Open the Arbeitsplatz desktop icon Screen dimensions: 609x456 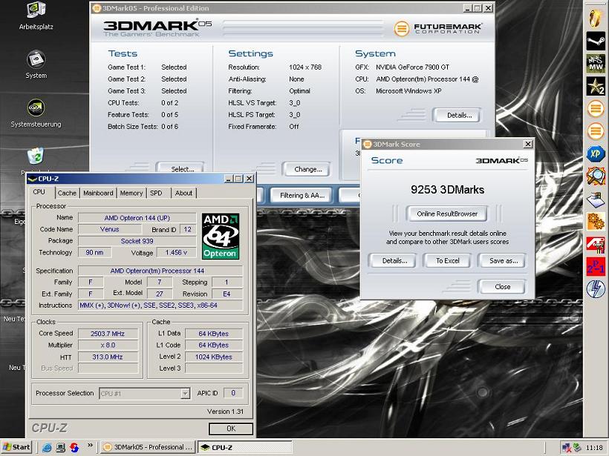[36, 10]
